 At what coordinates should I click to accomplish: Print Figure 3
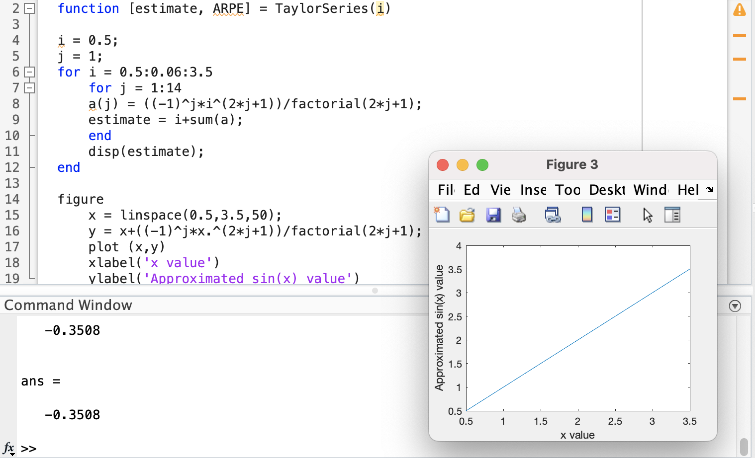(519, 214)
